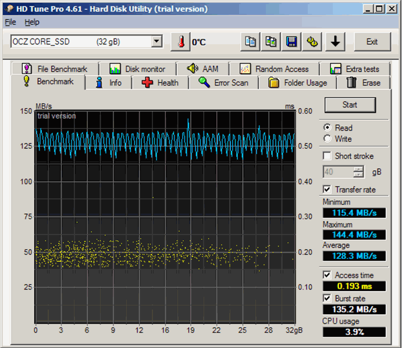
Task: Switch to the Erase tab
Action: click(x=364, y=83)
